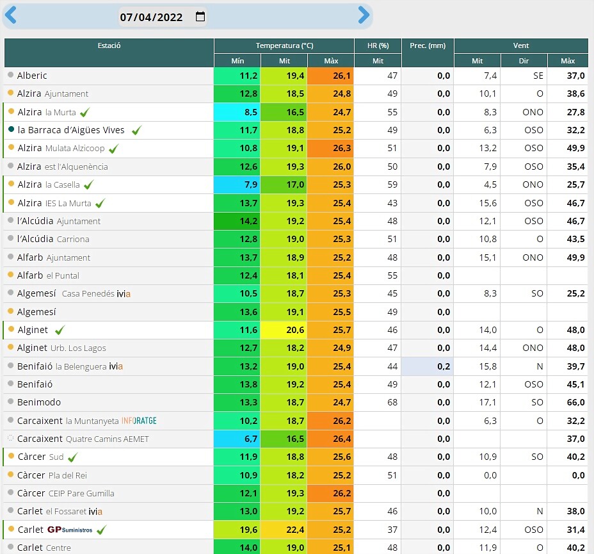Sort by the wind Màx column header

(568, 61)
